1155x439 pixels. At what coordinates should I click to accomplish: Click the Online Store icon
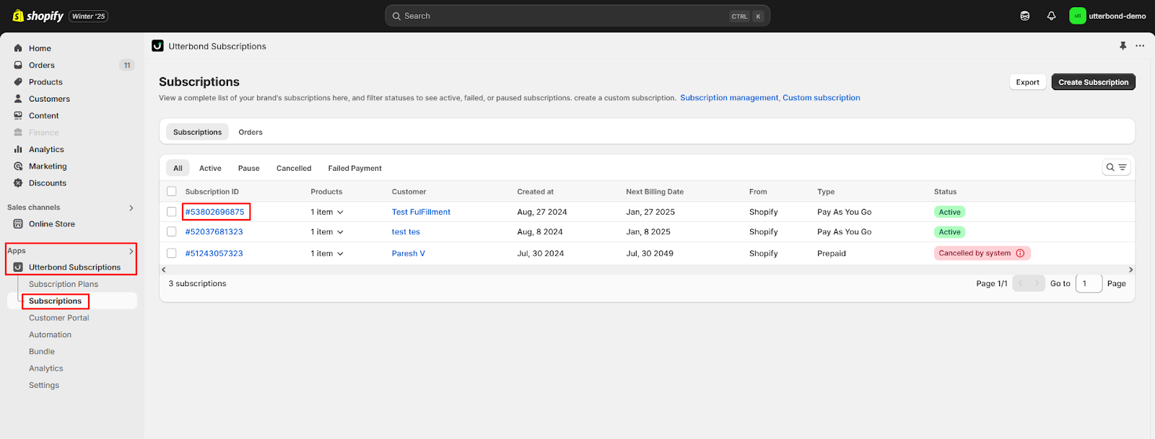(18, 224)
